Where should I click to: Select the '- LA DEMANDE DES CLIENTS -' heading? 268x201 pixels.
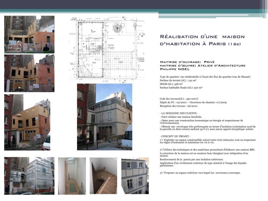pos(179,113)
